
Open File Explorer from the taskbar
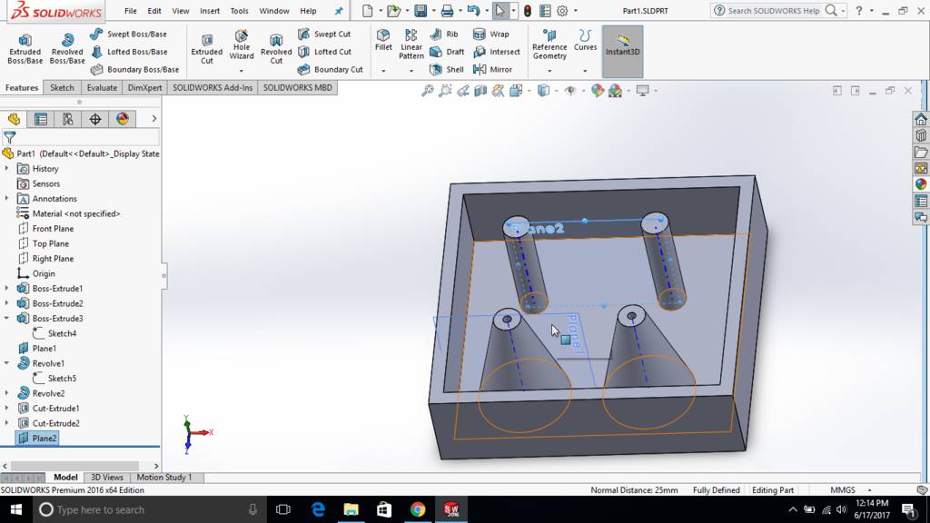(351, 509)
